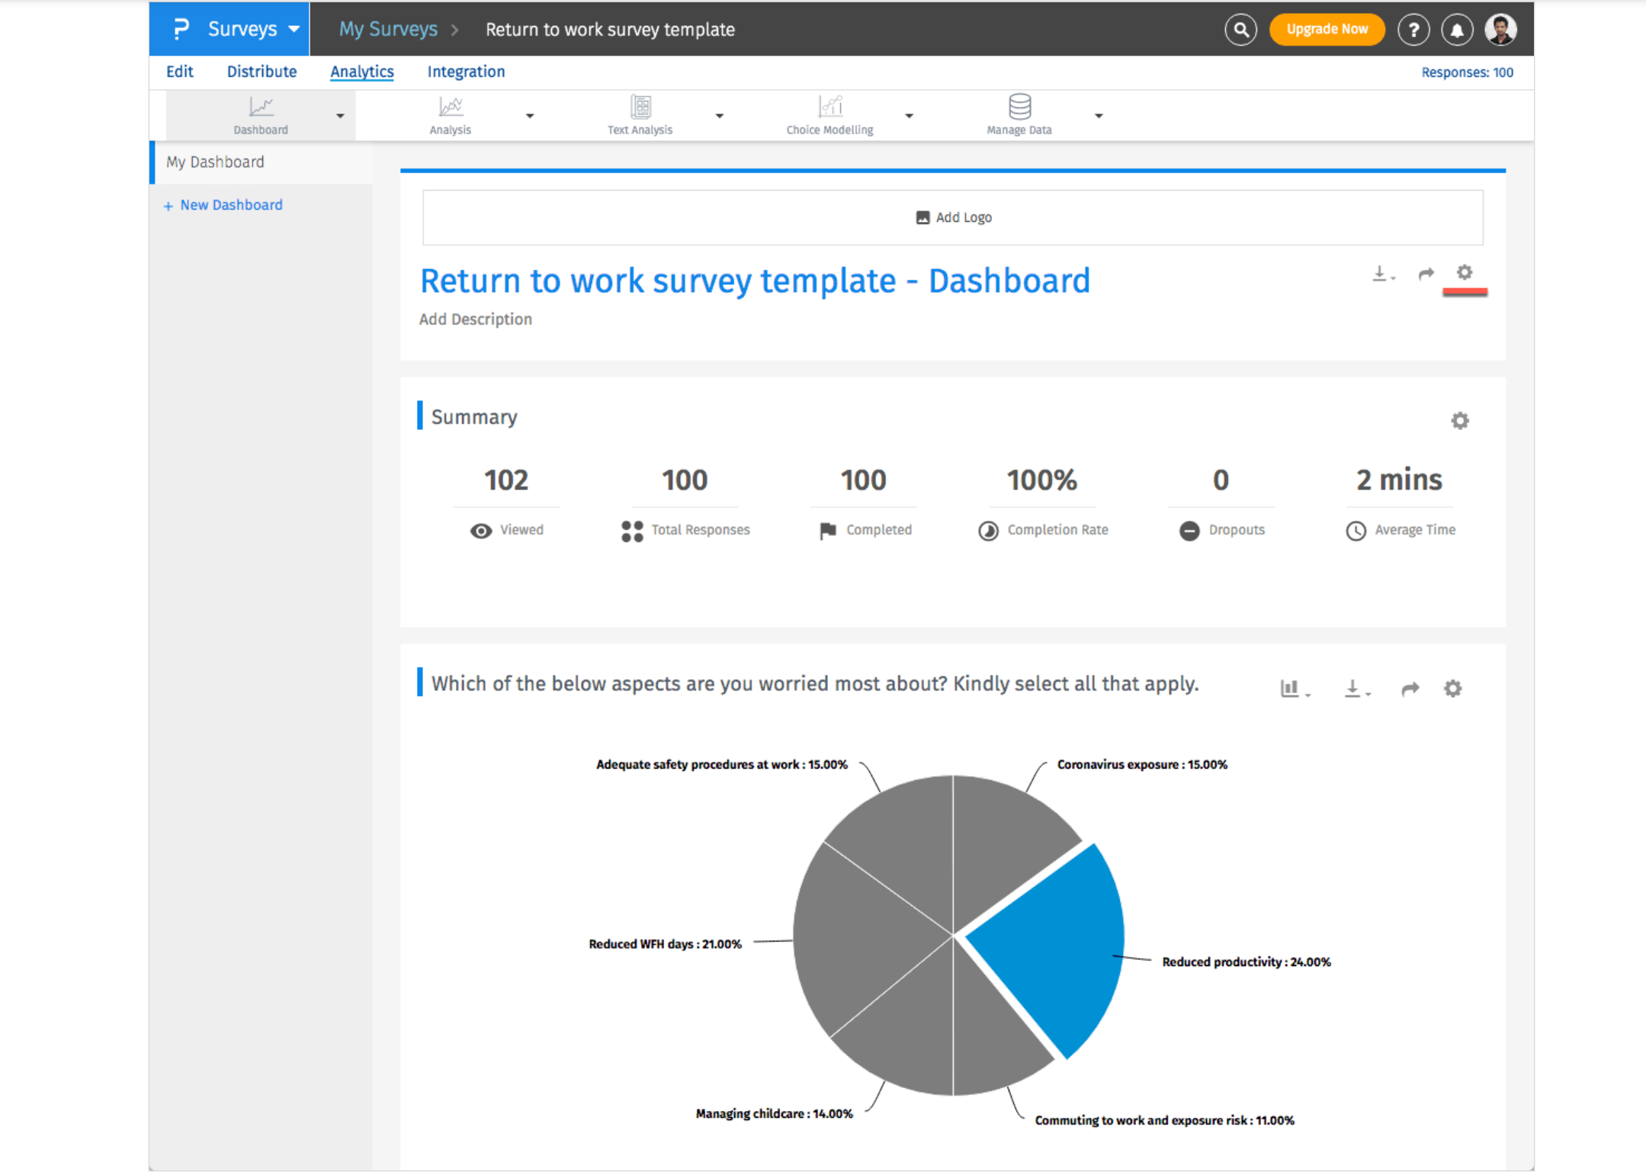Image resolution: width=1646 pixels, height=1175 pixels.
Task: Open the dashboard settings gear
Action: coord(1465,273)
